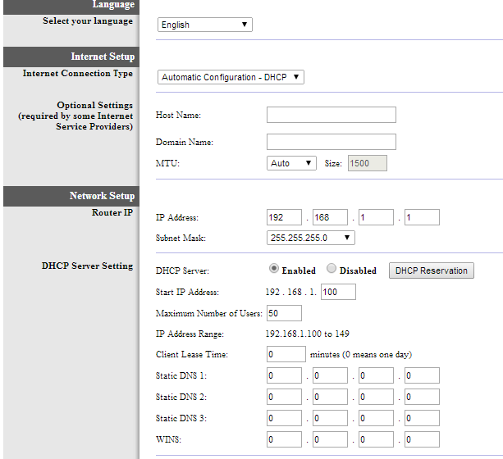Click the Domain Name input field
The image size is (503, 459).
coord(331,142)
